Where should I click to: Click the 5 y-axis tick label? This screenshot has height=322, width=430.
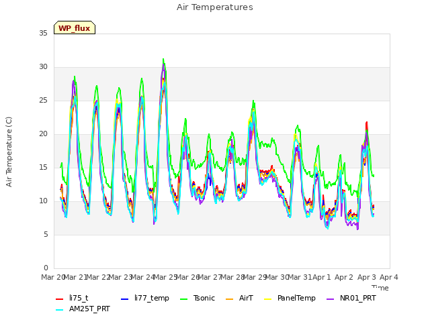click(x=46, y=235)
